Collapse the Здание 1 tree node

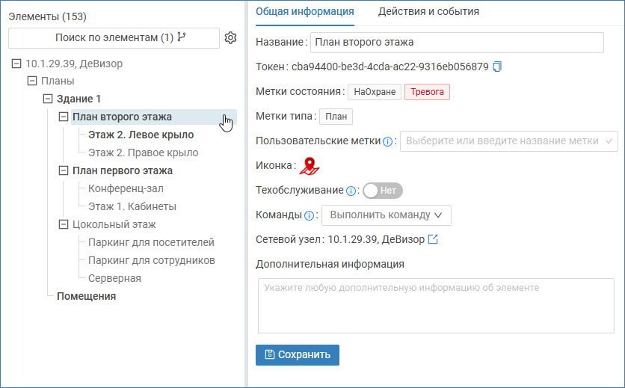tap(48, 99)
